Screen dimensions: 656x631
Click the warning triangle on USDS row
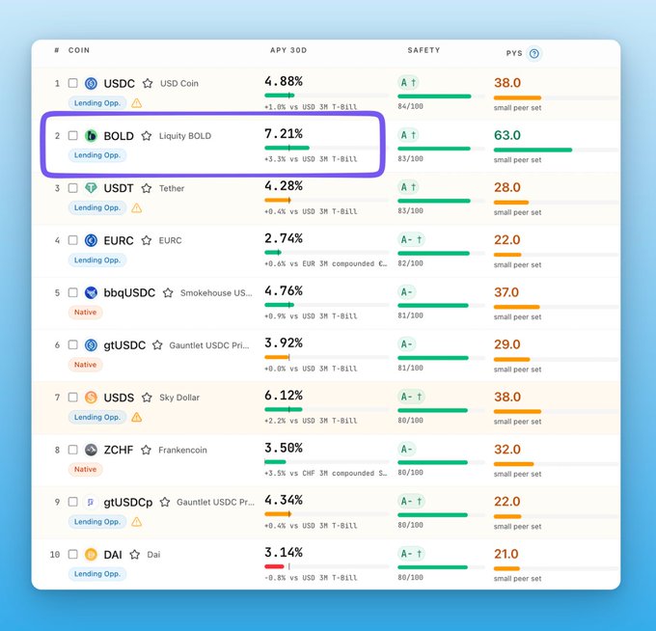(136, 417)
